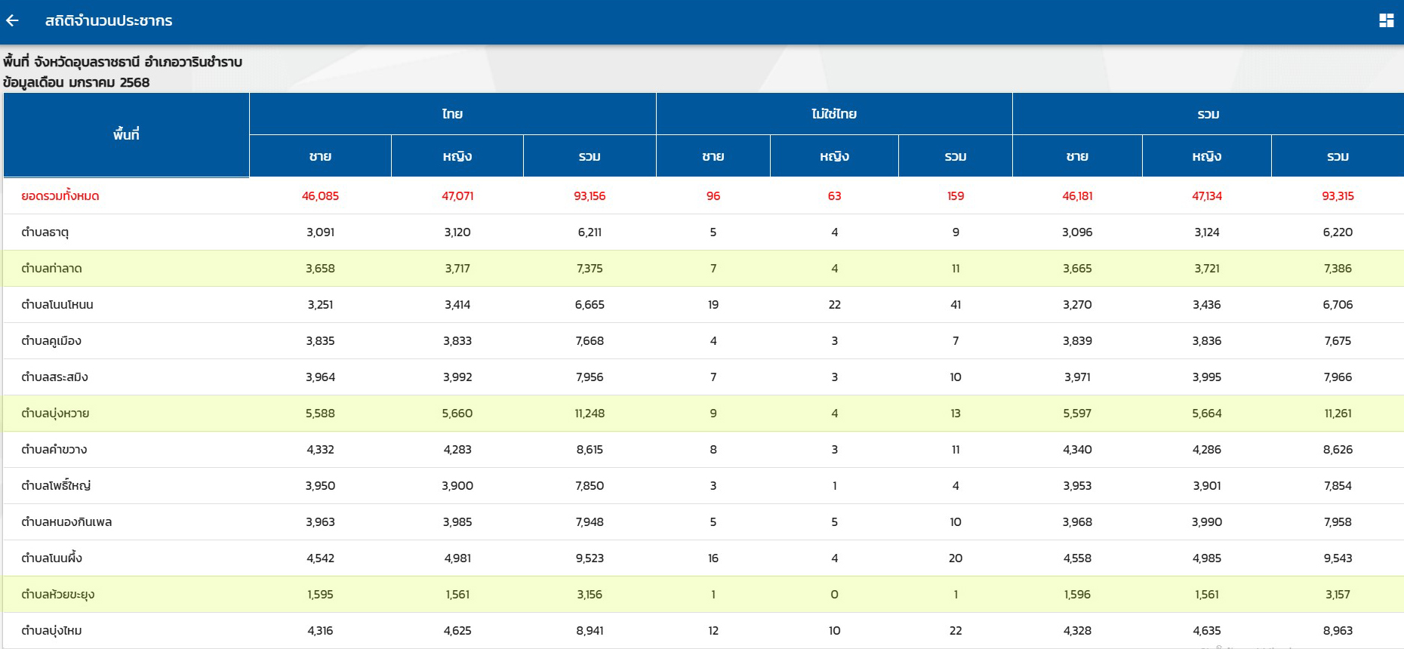Screen dimensions: 1404x649
Task: Select the ยอดรวมทั้งหมด total row label
Action: pyautogui.click(x=60, y=196)
